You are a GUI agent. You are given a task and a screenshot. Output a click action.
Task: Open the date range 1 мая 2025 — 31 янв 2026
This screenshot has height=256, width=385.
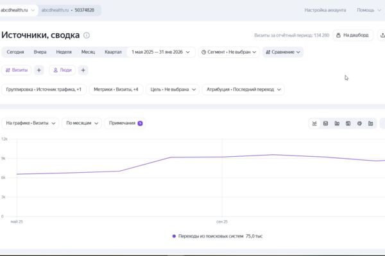point(161,52)
